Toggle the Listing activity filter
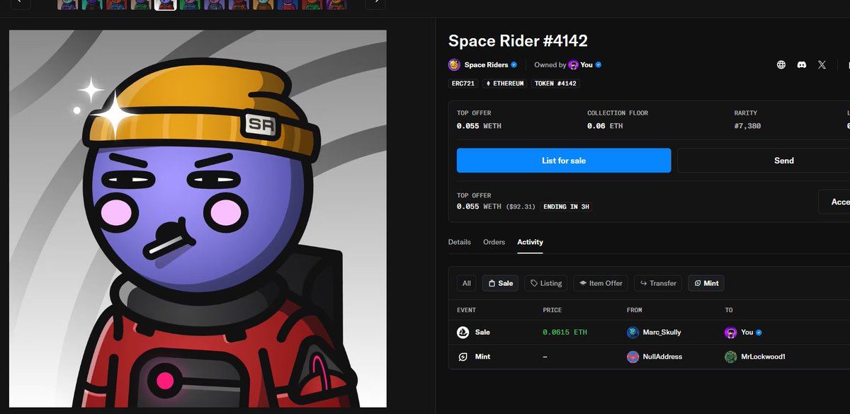850x414 pixels. (x=546, y=283)
